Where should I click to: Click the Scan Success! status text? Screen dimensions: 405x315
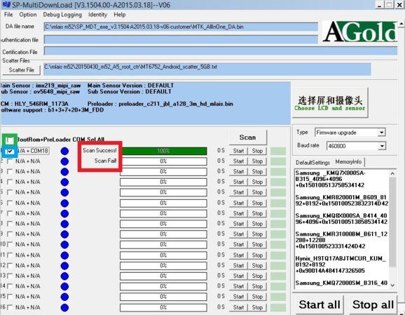[99, 150]
